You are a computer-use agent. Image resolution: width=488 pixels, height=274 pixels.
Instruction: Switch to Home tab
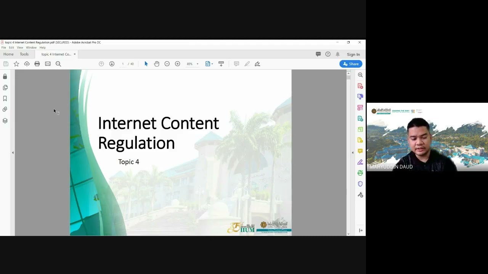pos(8,54)
